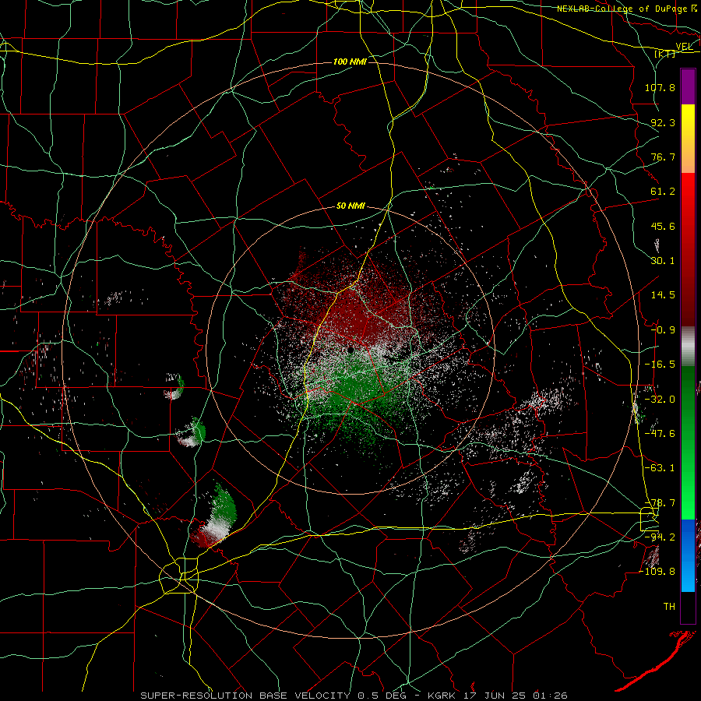This screenshot has height=701, width=701.
Task: Click the 61.2 value on velocity scale
Action: [663, 192]
